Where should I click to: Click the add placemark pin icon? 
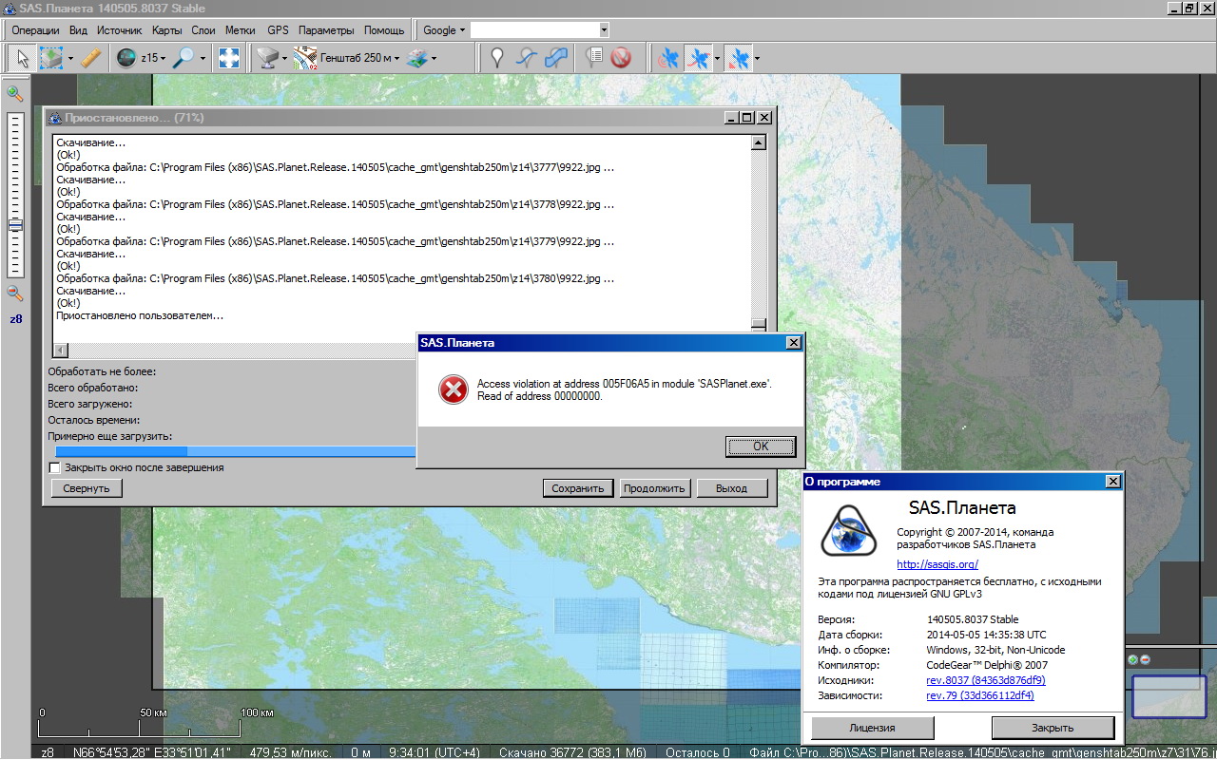[496, 58]
